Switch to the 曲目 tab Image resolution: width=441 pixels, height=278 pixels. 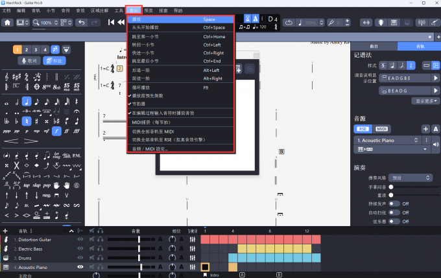tap(374, 47)
